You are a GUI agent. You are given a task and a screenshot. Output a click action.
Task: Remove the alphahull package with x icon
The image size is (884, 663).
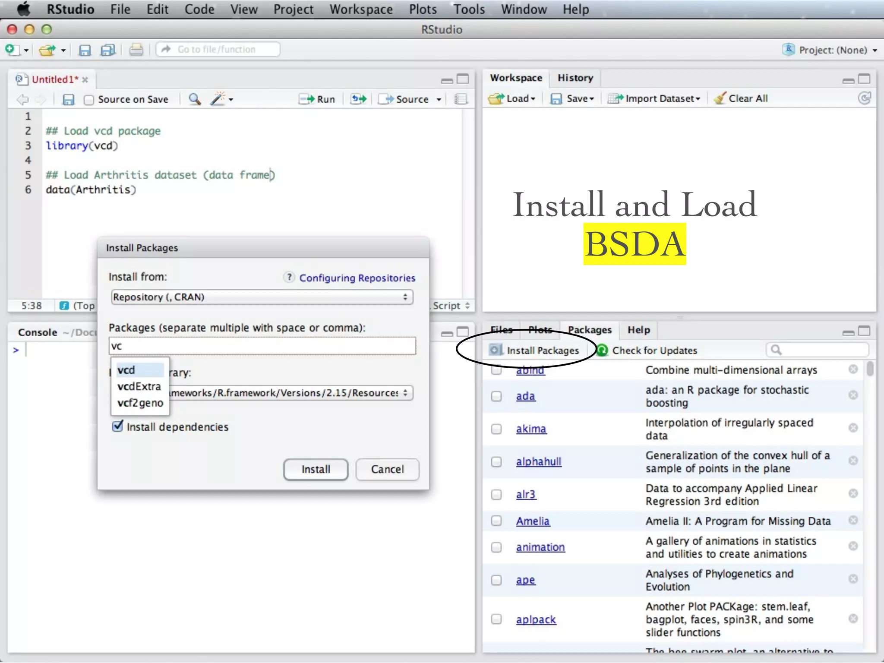point(853,461)
